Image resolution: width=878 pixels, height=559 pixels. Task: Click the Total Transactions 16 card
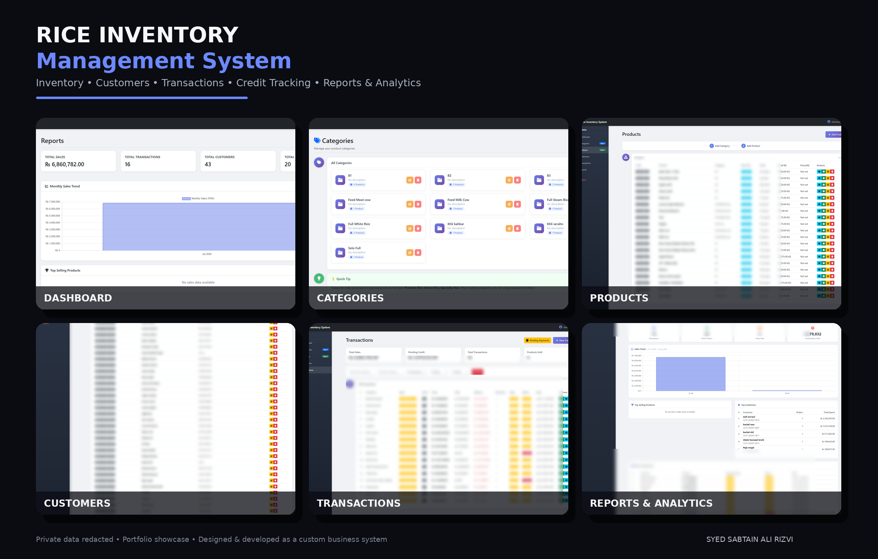point(158,161)
